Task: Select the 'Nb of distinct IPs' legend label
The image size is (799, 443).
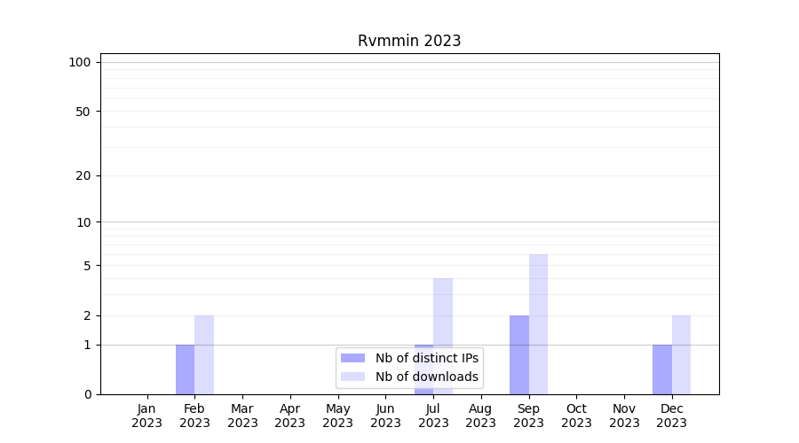Action: pyautogui.click(x=426, y=358)
